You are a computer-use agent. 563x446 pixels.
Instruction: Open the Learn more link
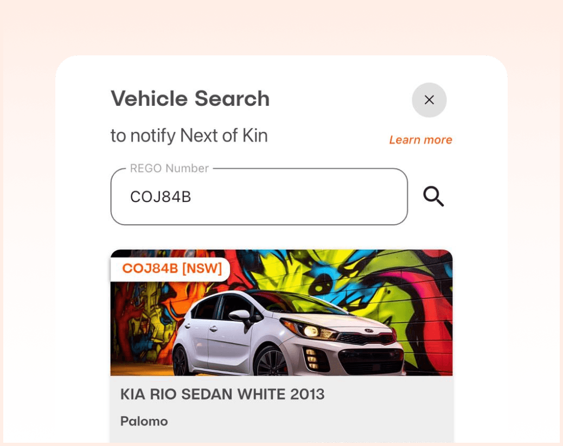(x=420, y=139)
